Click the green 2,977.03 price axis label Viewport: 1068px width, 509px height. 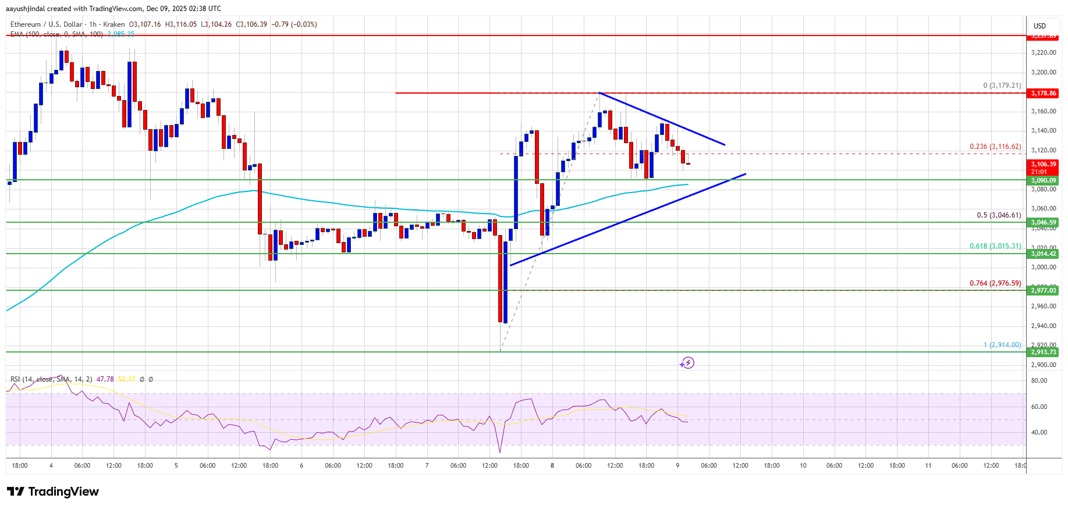[x=1043, y=290]
